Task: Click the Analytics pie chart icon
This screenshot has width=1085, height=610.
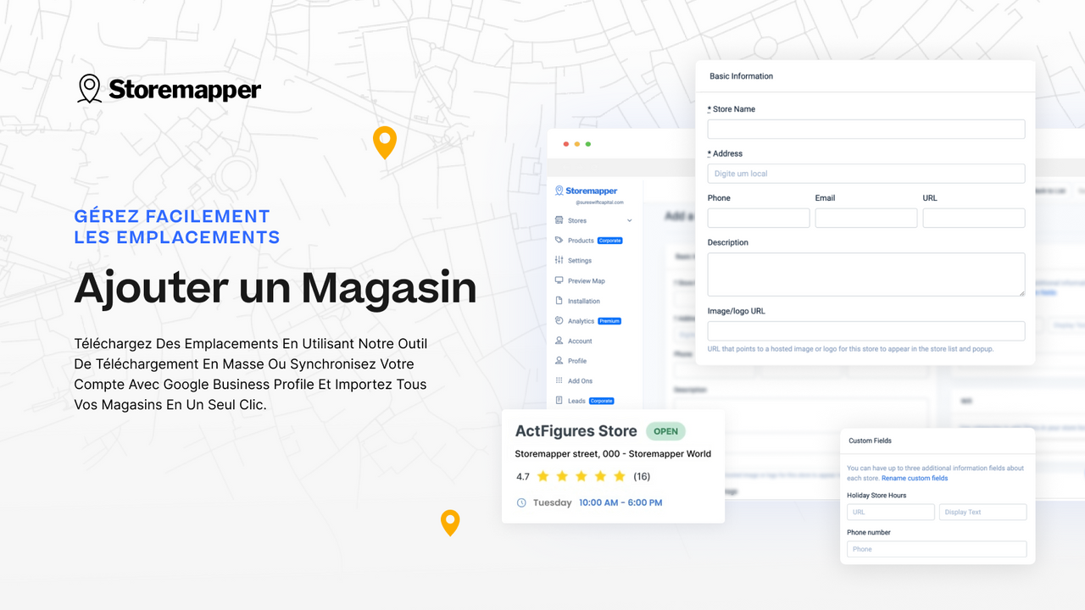Action: click(559, 321)
